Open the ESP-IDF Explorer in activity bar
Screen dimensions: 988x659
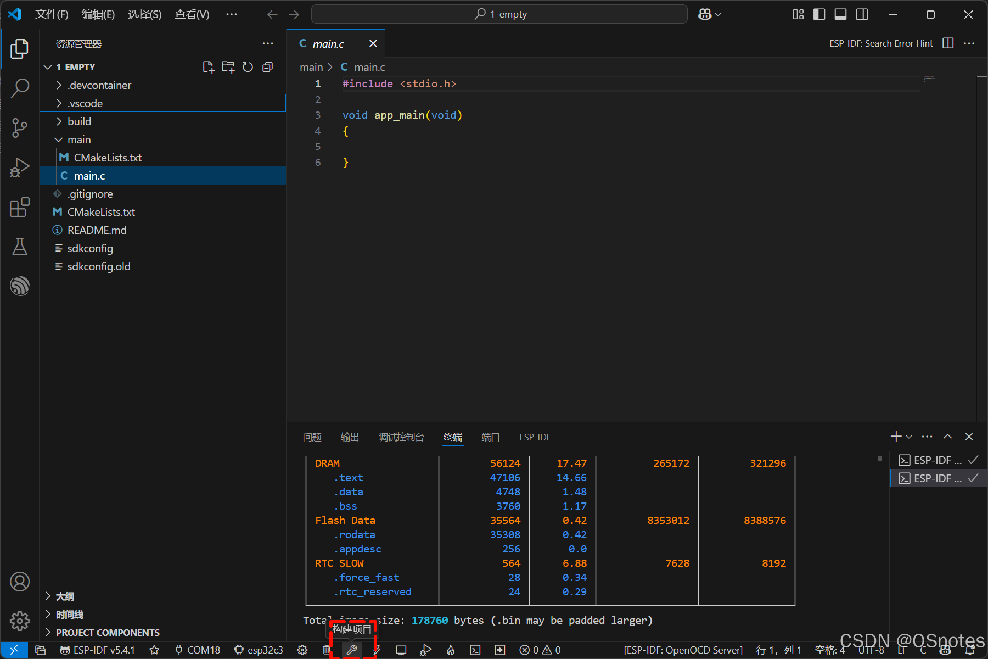[x=20, y=286]
